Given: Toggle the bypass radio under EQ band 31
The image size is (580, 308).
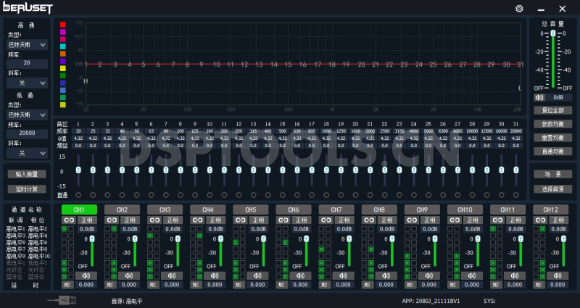Looking at the screenshot, I should coord(515,194).
